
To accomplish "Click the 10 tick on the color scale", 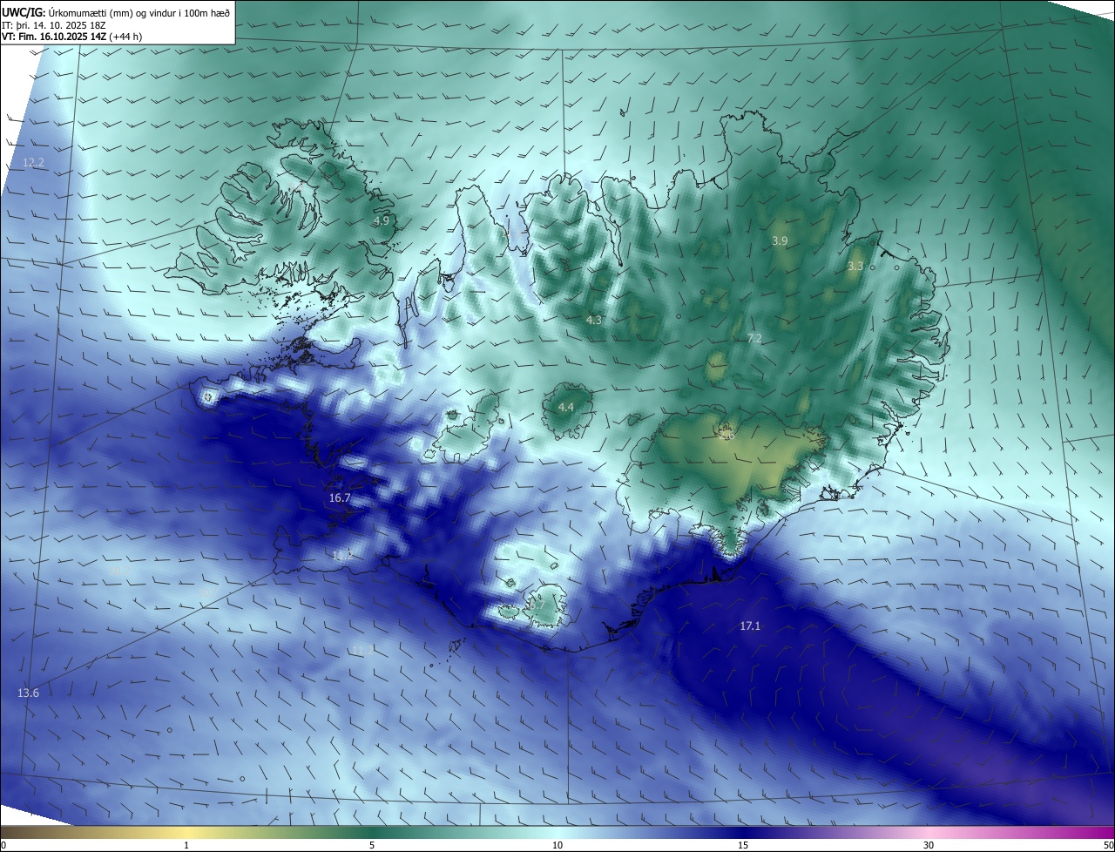I will pyautogui.click(x=557, y=845).
